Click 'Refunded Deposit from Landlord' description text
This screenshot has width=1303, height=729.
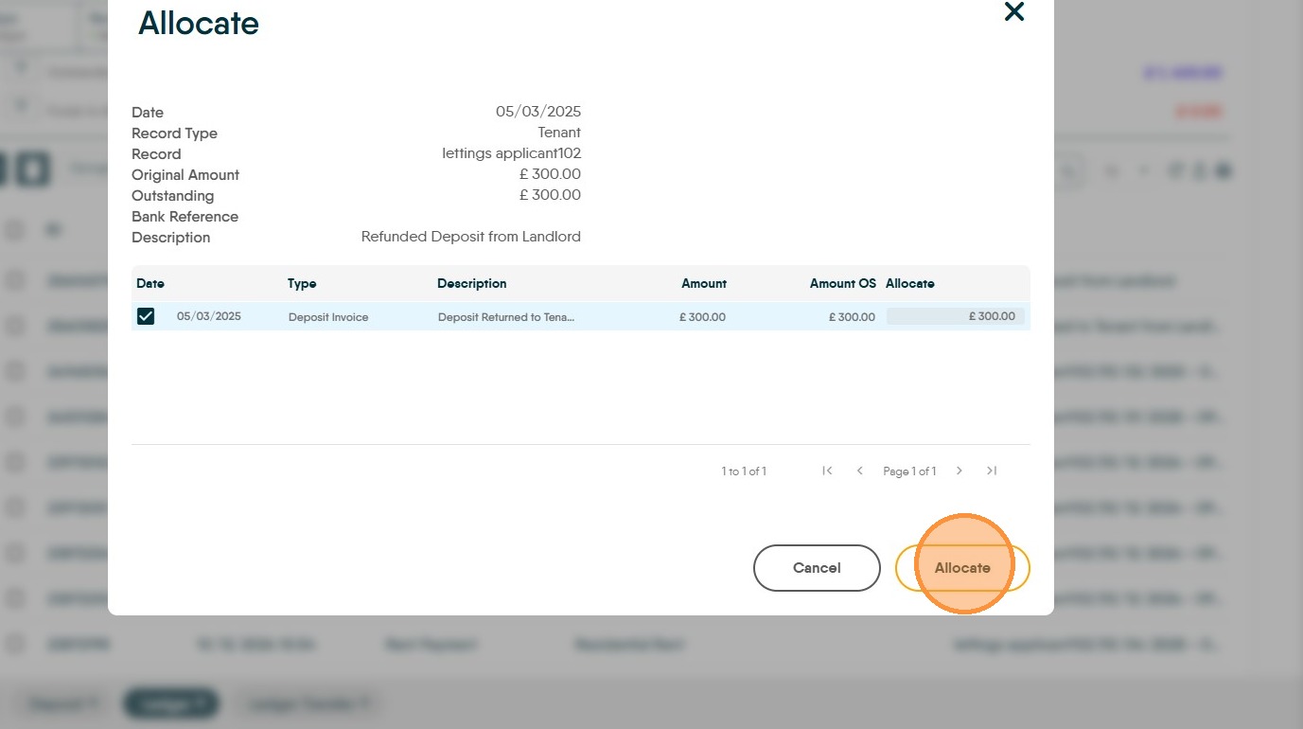click(471, 237)
